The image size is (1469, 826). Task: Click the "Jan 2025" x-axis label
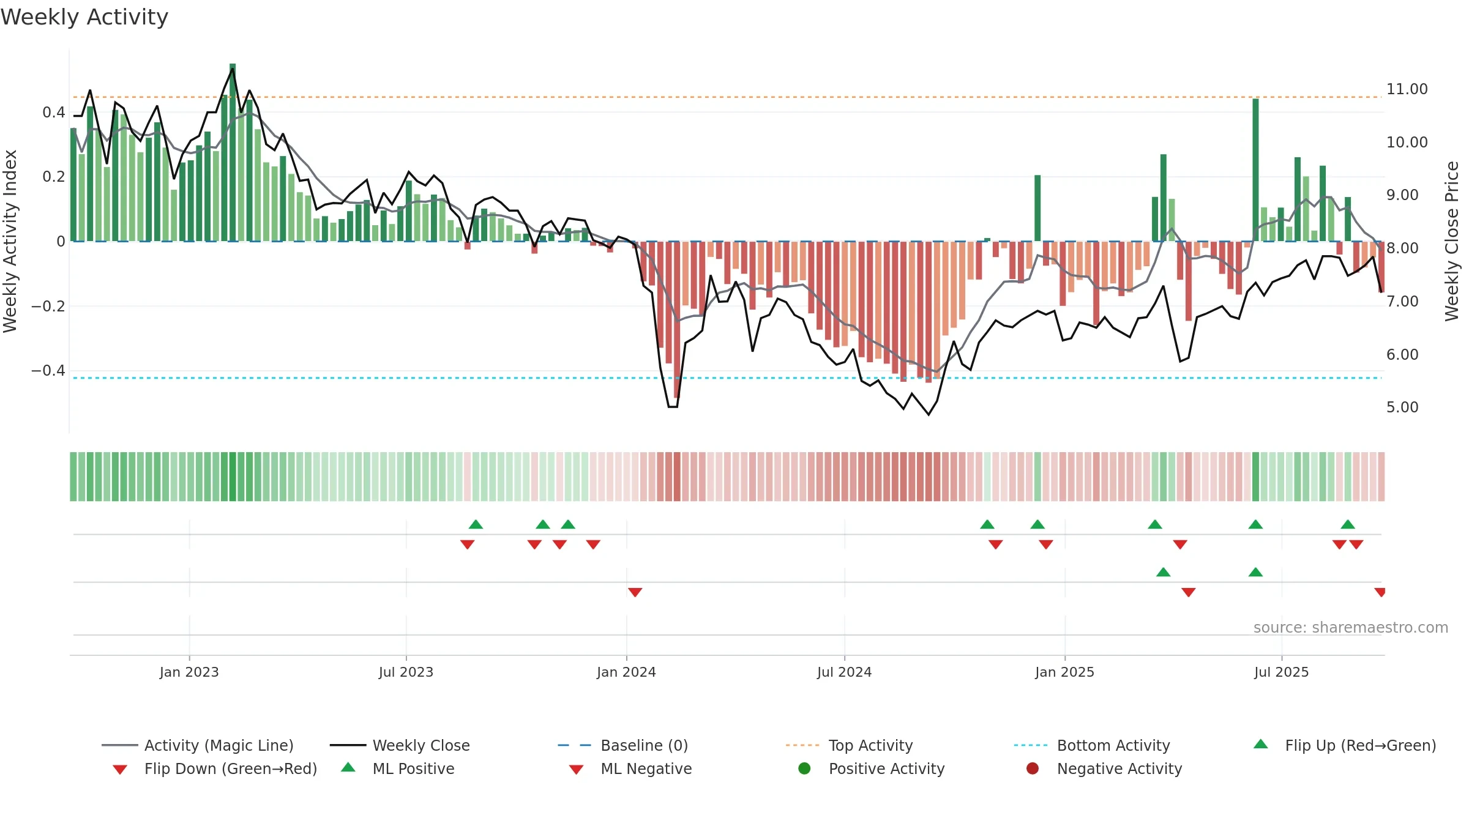pyautogui.click(x=1064, y=672)
